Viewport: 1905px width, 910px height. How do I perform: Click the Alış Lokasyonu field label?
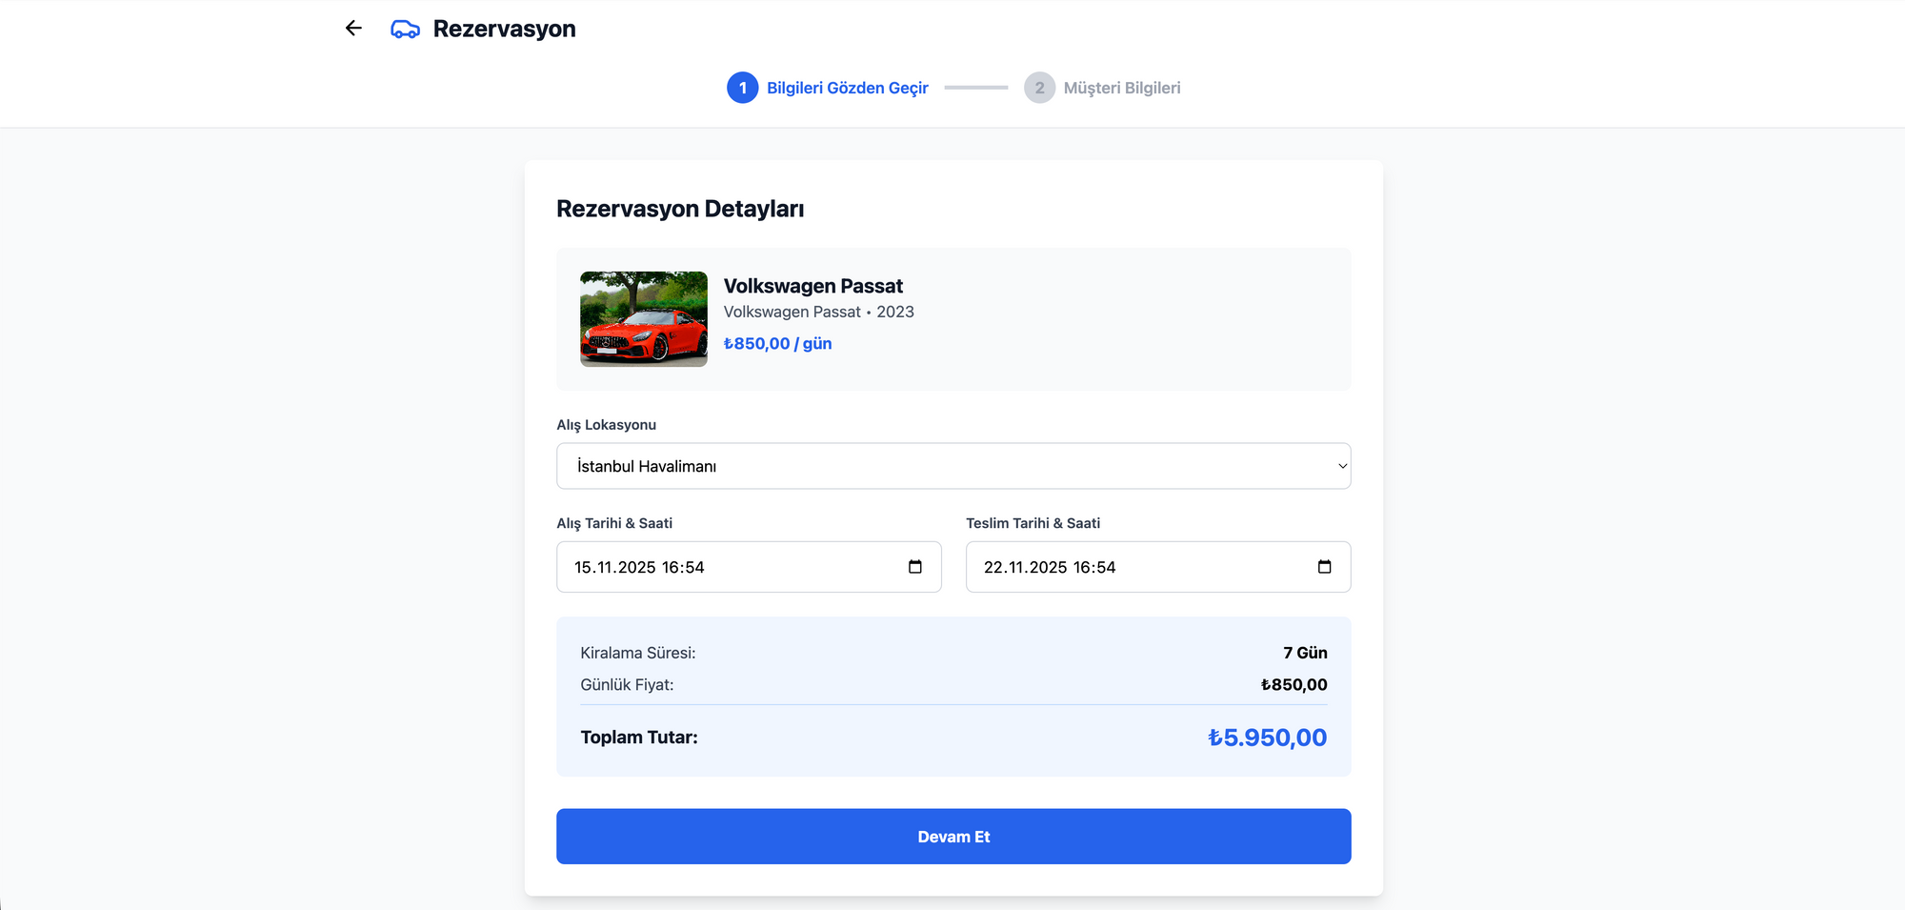pos(606,425)
